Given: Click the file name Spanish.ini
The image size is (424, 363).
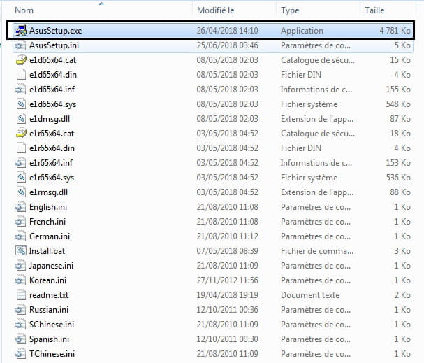Looking at the screenshot, I should coord(49,339).
